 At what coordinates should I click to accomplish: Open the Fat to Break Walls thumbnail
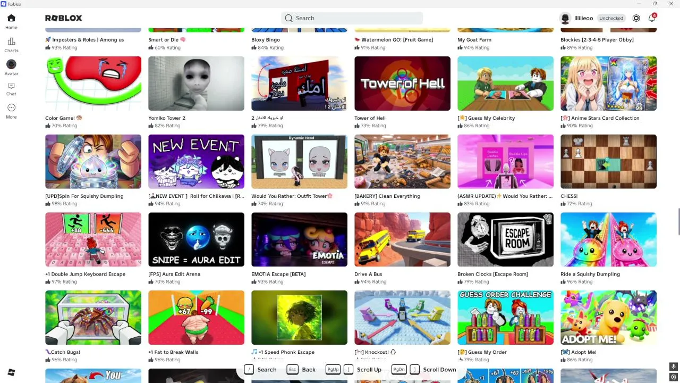pos(196,318)
